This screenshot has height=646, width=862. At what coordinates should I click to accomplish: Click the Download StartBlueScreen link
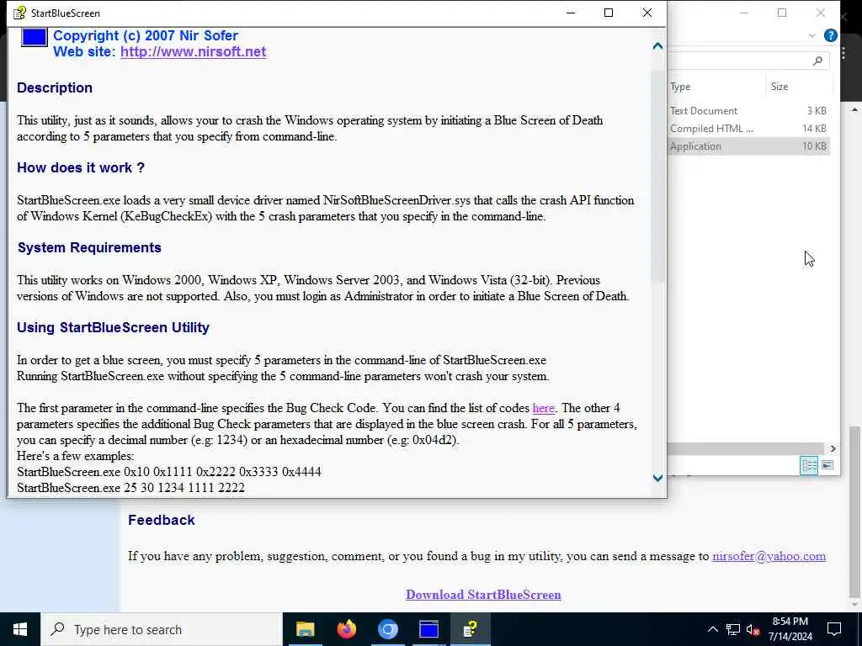483,595
